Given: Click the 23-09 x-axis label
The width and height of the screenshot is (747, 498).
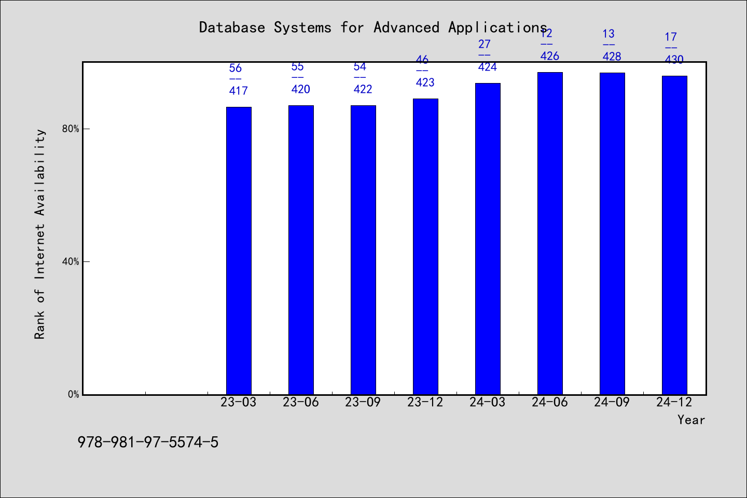Looking at the screenshot, I should [x=363, y=403].
